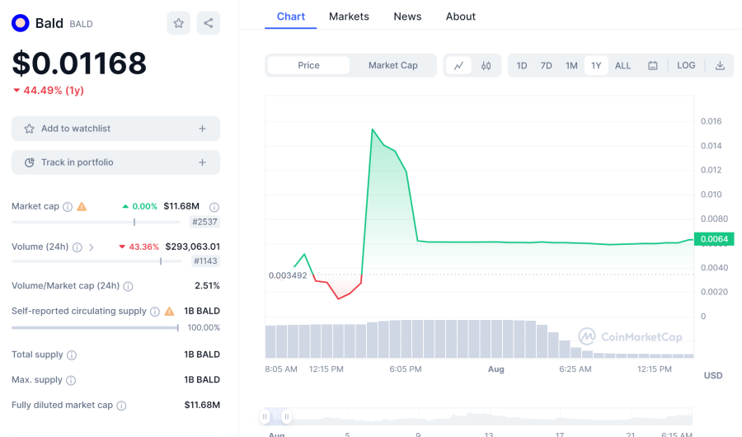The image size is (742, 437).
Task: Open the Chart tab
Action: click(x=290, y=16)
